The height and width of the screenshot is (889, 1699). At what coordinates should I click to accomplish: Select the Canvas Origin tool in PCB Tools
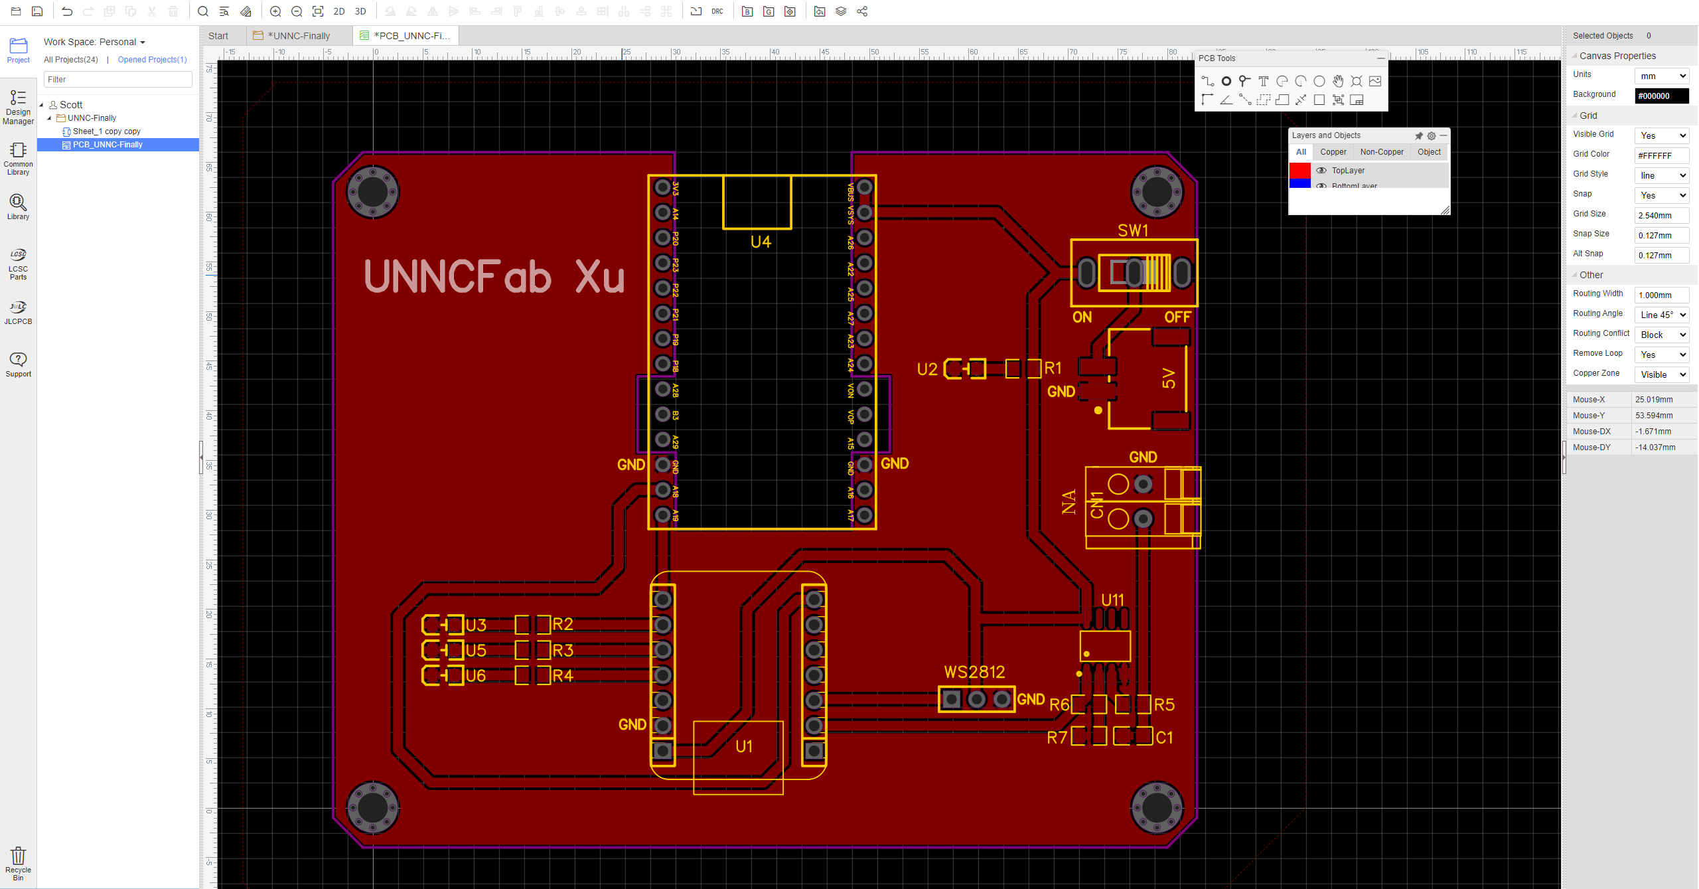click(x=1207, y=100)
